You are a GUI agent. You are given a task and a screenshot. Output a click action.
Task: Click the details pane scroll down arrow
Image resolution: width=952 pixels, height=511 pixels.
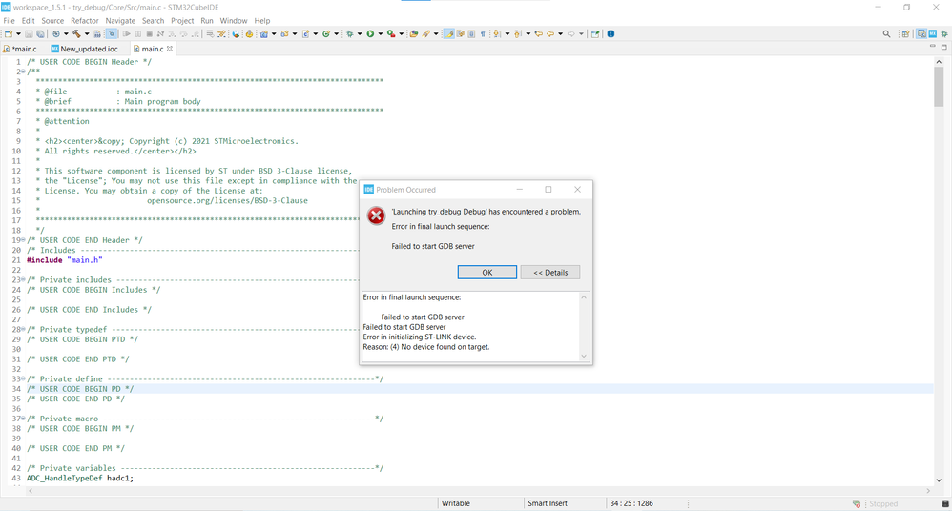(584, 357)
